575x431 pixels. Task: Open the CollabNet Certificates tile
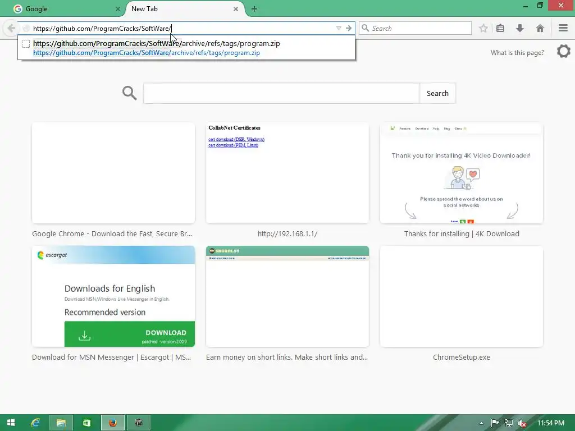(287, 173)
